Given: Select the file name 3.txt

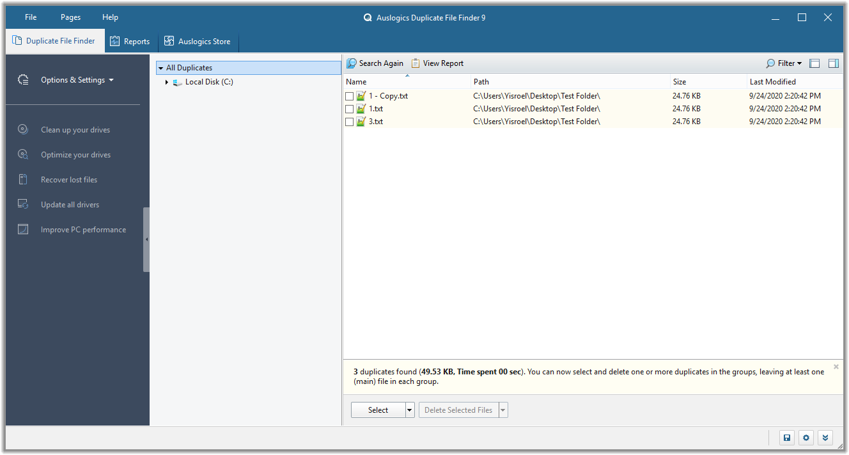Looking at the screenshot, I should (x=376, y=122).
